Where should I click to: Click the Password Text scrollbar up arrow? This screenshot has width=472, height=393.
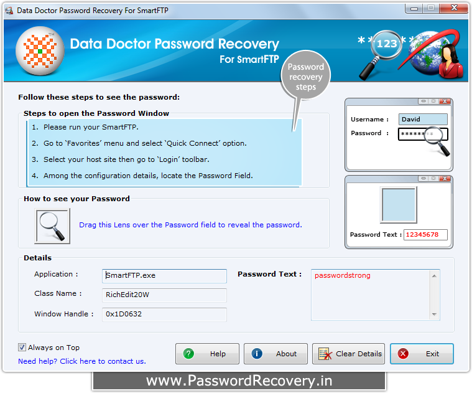434,276
